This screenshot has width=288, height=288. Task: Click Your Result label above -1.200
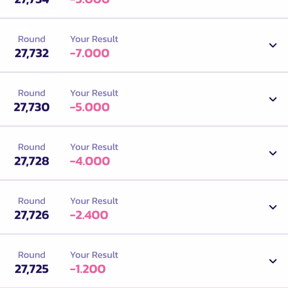[x=94, y=255]
